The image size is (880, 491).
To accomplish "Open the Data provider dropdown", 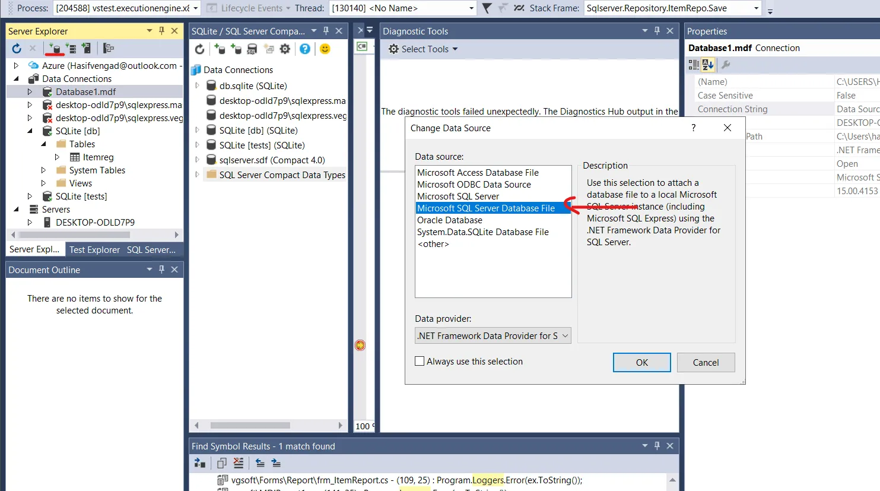I will pyautogui.click(x=493, y=336).
